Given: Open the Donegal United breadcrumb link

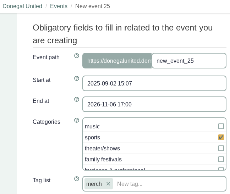Looking at the screenshot, I should tap(22, 6).
